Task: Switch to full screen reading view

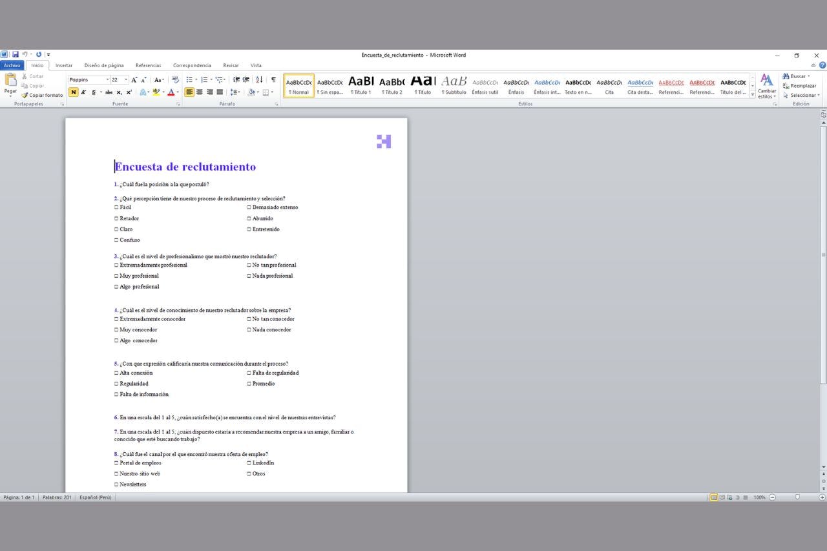Action: [722, 497]
